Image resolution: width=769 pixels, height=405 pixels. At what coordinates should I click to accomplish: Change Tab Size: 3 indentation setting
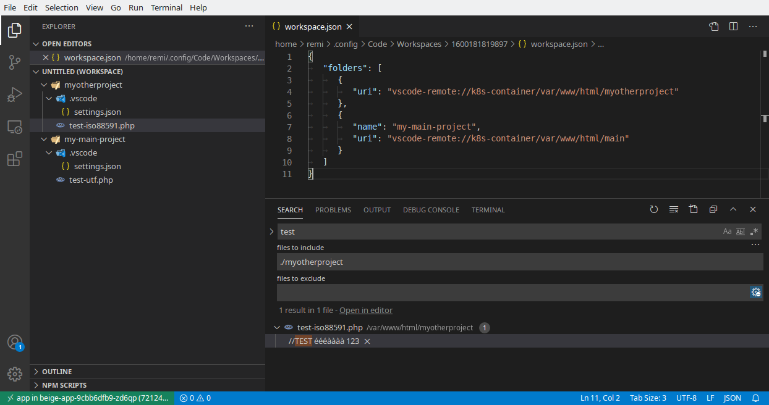(648, 398)
